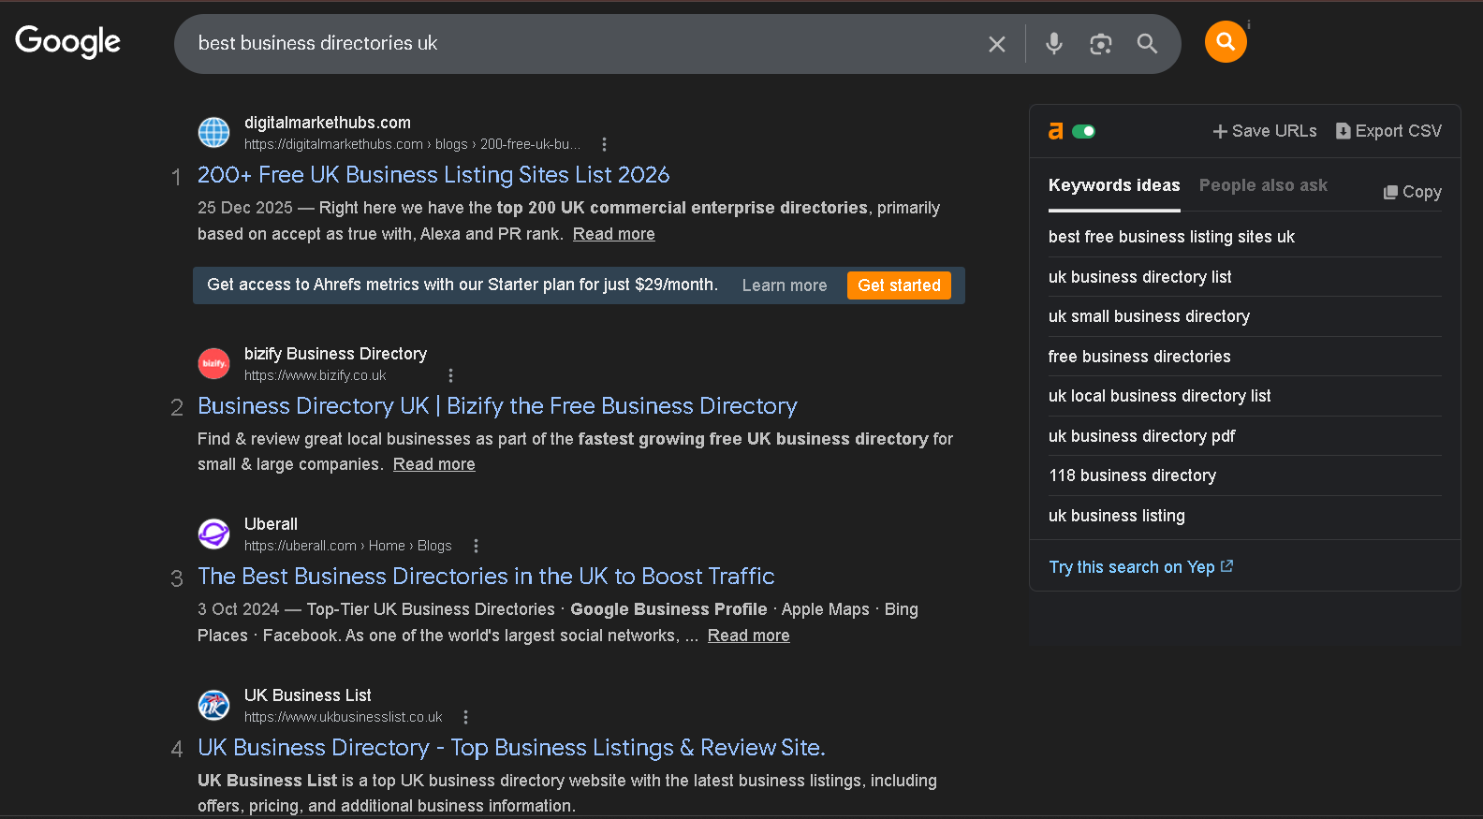Screen dimensions: 1483x819
Task: Clear the search box text
Action: point(997,44)
